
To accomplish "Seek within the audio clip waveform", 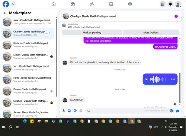I will (159, 79).
